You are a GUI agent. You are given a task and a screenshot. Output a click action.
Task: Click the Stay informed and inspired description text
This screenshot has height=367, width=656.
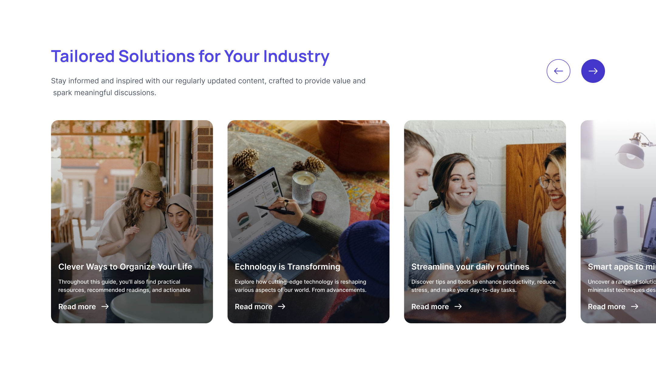click(x=208, y=87)
